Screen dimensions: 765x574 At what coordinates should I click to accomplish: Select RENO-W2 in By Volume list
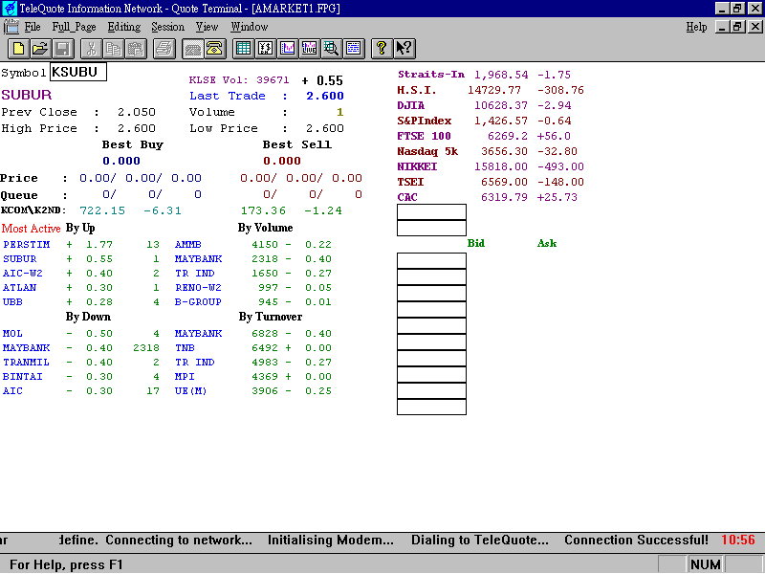pos(198,288)
